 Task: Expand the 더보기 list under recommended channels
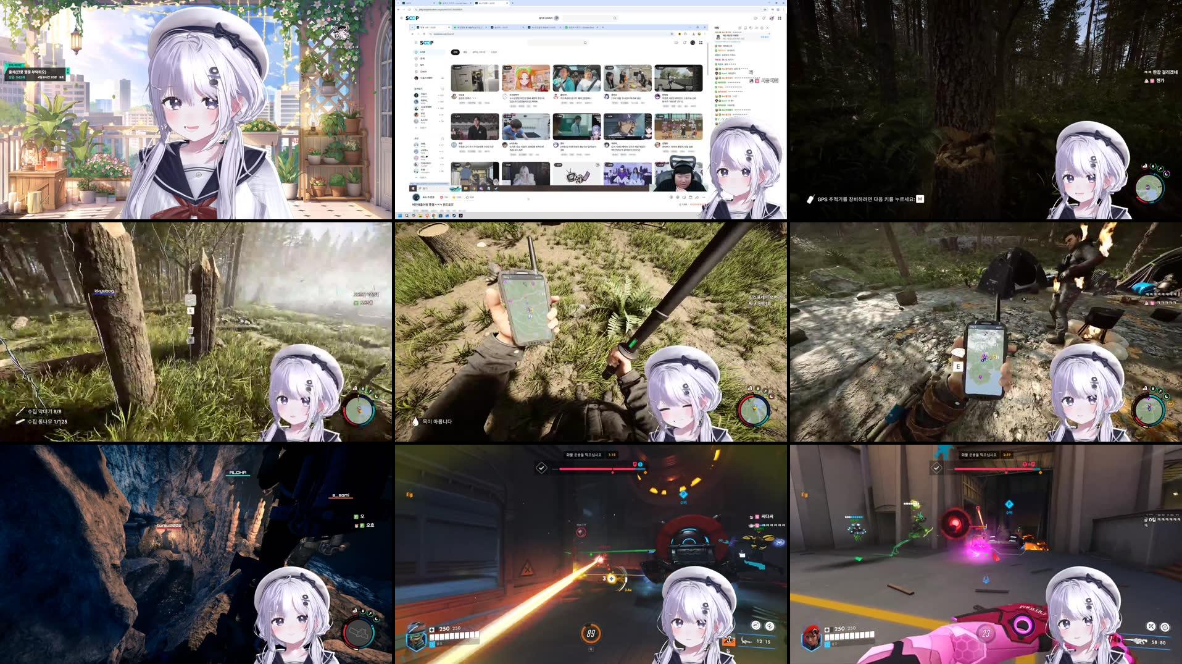tap(423, 177)
